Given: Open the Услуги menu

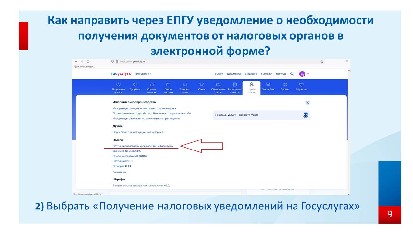Looking at the screenshot, I should point(219,74).
